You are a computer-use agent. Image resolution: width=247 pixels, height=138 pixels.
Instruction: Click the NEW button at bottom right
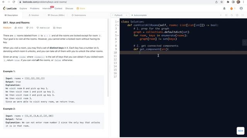coord(240,131)
